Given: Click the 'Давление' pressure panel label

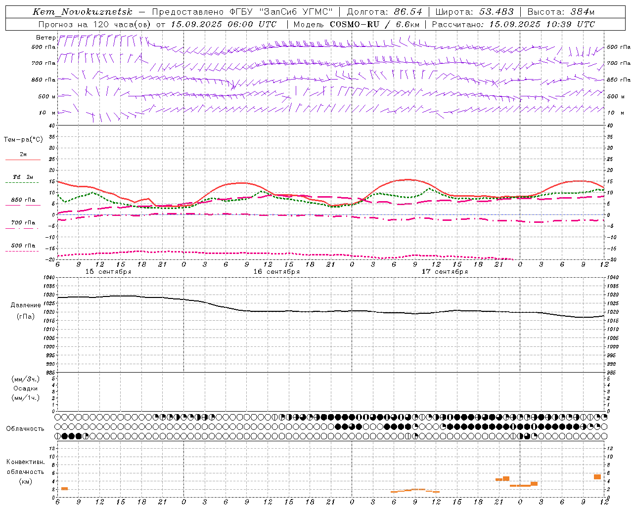Looking at the screenshot, I should coord(26,305).
